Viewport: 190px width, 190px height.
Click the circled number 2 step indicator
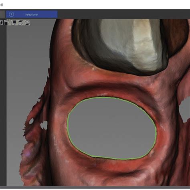pos(11,14)
